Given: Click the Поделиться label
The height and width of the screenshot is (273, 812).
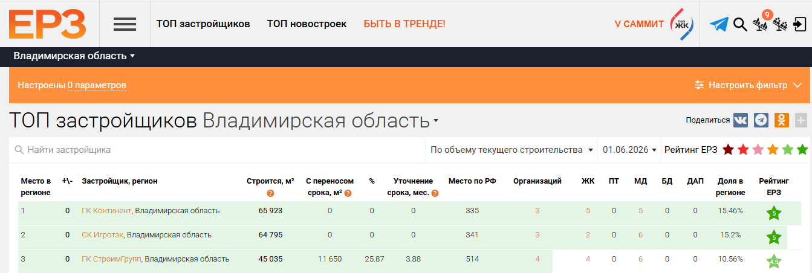Looking at the screenshot, I should click(707, 120).
